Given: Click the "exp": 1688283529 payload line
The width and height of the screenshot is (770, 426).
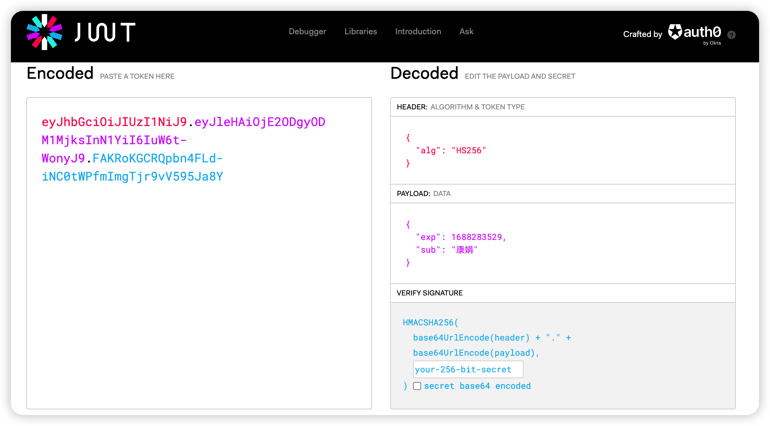Looking at the screenshot, I should [x=461, y=237].
